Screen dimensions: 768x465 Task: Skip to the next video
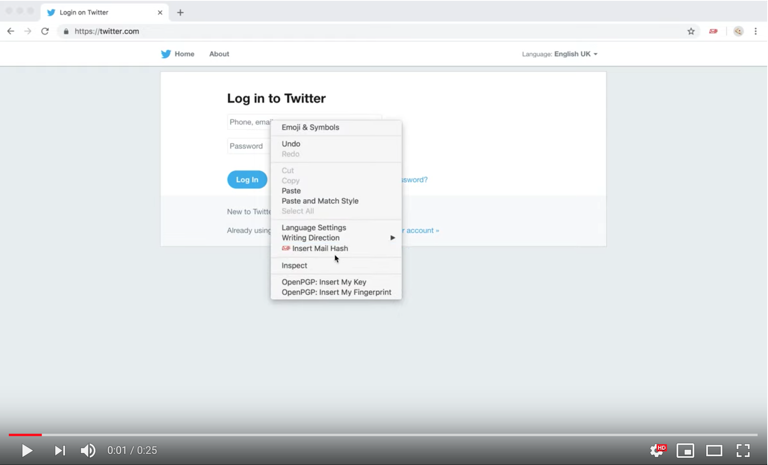[60, 451]
